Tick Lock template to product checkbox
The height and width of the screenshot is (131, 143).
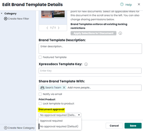point(40,103)
